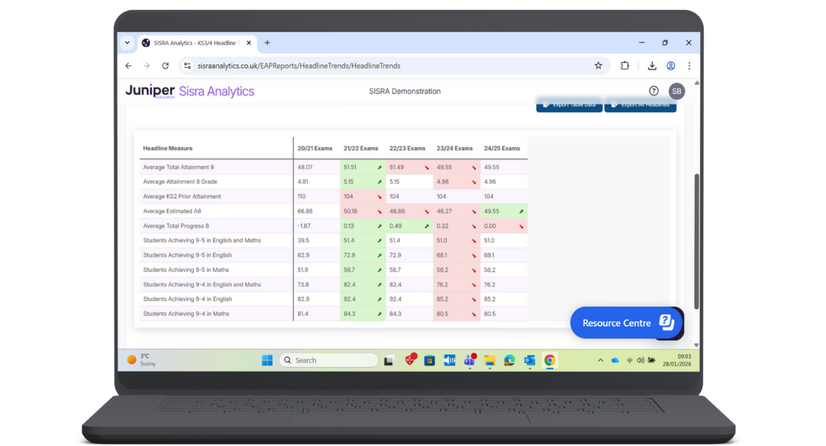Open the browser tab search chevron
The image size is (826, 446).
point(127,42)
